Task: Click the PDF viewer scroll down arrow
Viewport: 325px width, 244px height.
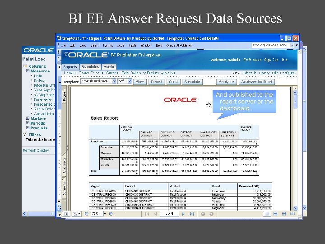Action: pos(295,208)
